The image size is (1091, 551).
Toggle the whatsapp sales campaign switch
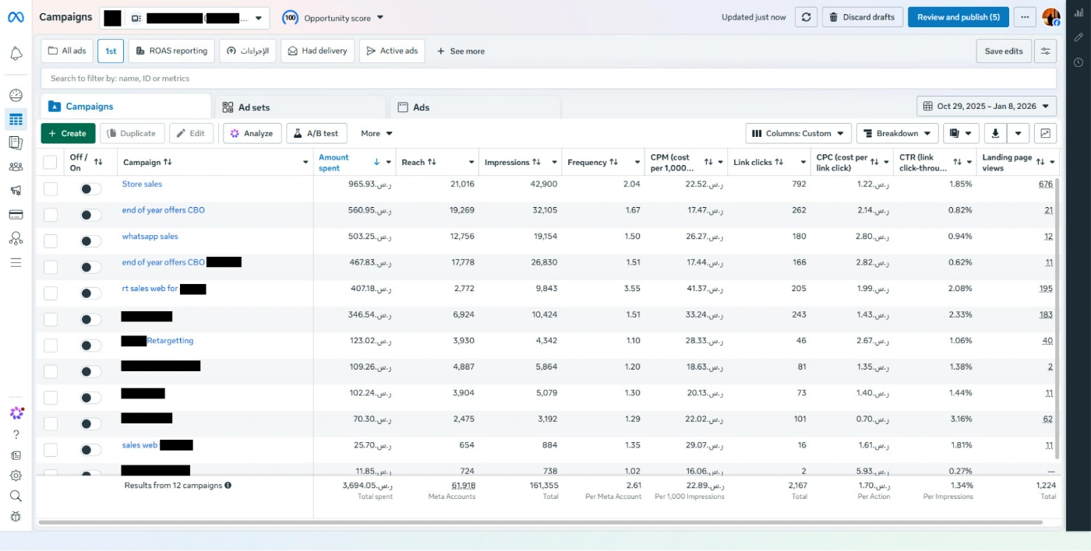pyautogui.click(x=90, y=240)
